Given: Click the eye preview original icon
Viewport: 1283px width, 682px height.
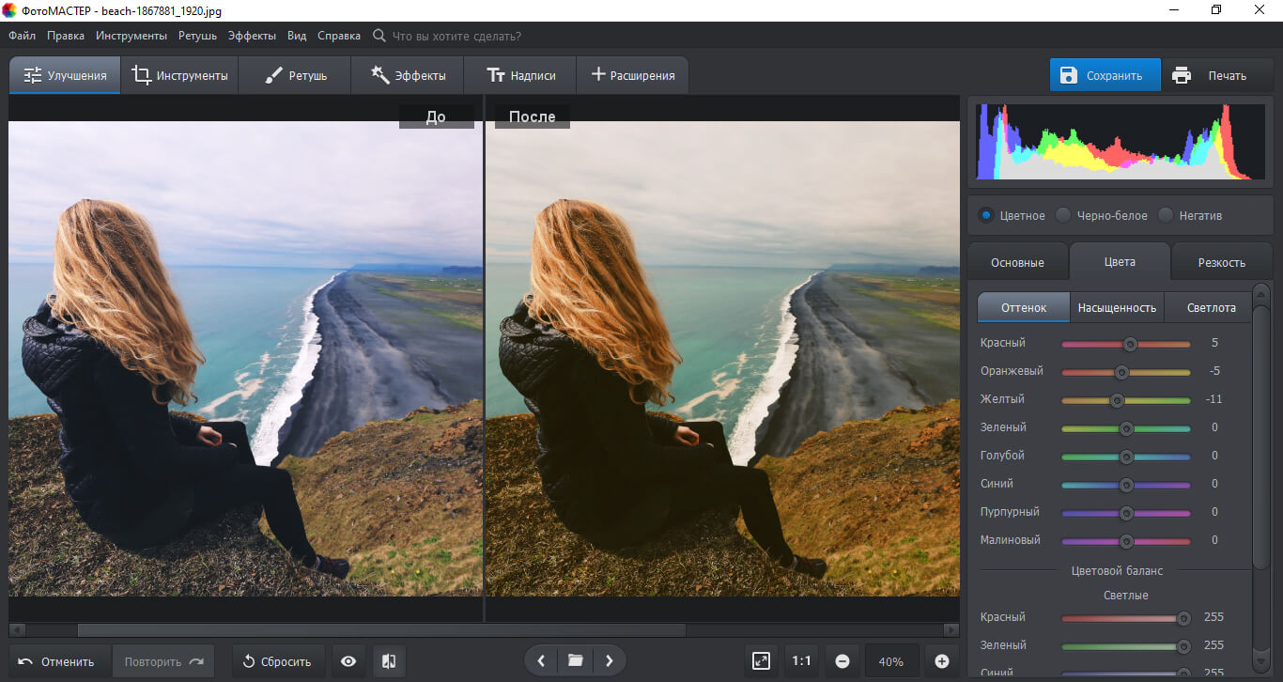Looking at the screenshot, I should (348, 661).
